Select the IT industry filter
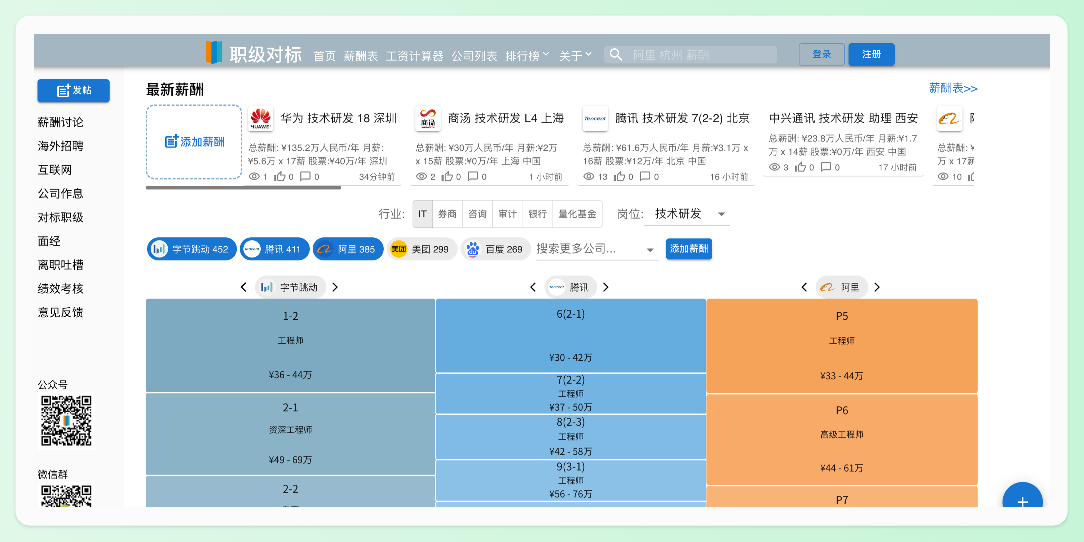 click(x=422, y=214)
